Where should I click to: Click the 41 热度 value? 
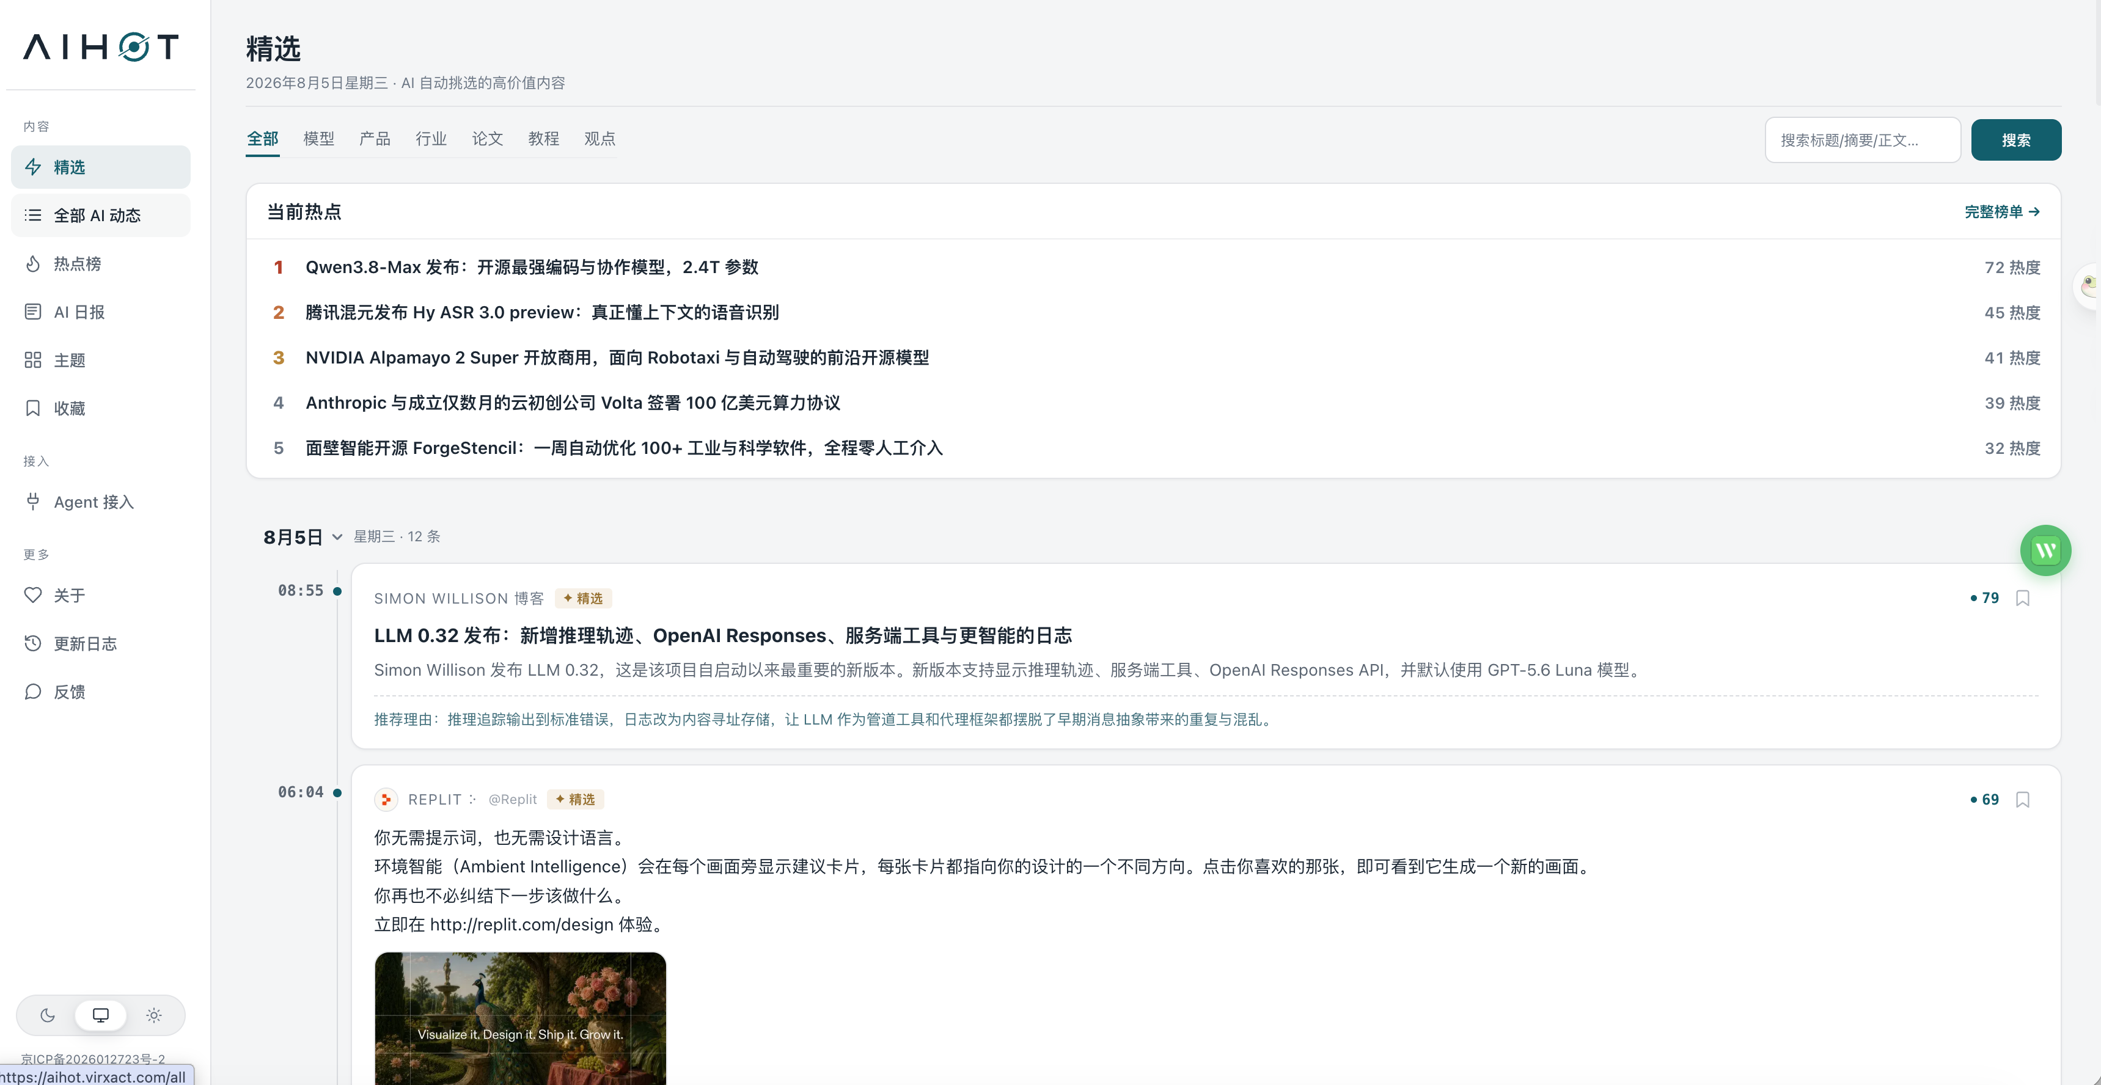pos(2012,358)
